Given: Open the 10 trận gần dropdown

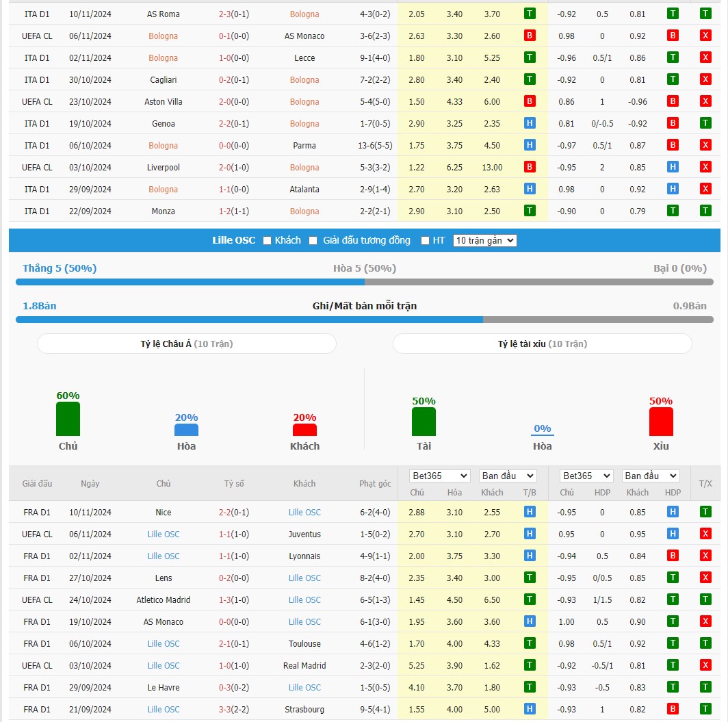Looking at the screenshot, I should coord(484,240).
